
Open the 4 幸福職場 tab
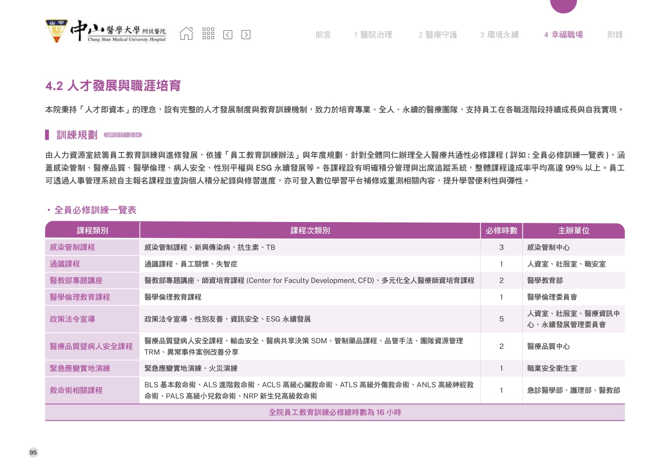563,35
